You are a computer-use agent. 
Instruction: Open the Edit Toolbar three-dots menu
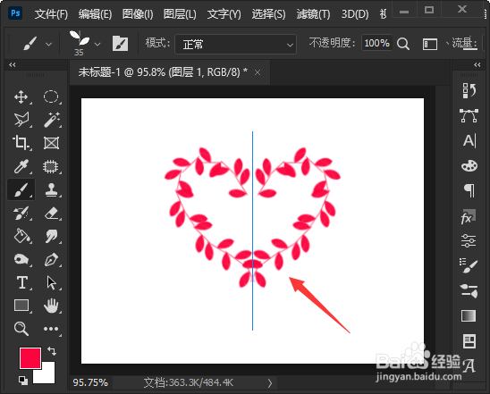[x=51, y=329]
